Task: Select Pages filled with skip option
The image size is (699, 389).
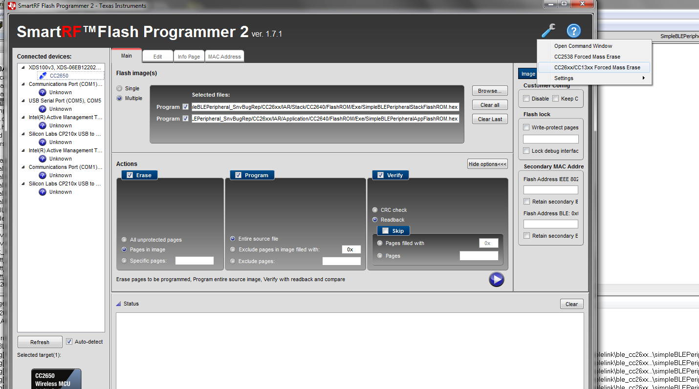Action: (x=380, y=243)
